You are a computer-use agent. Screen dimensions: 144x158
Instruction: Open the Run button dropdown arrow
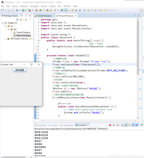pyautogui.click(x=26, y=10)
